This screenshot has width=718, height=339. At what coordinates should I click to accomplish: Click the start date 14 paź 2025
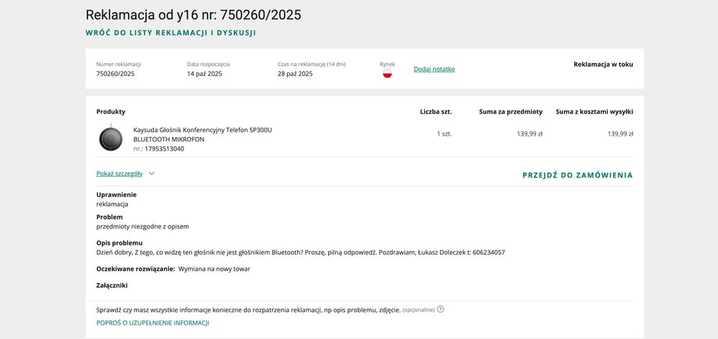coord(204,74)
